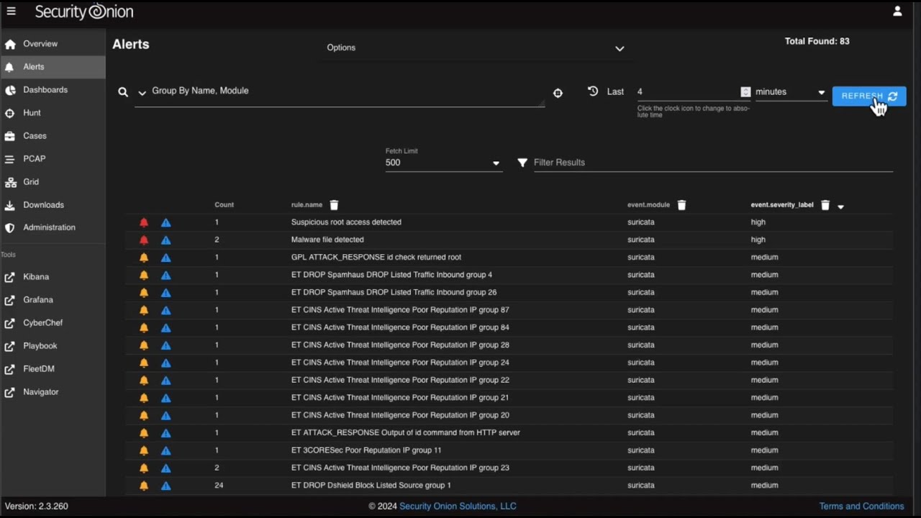Screen dimensions: 921x518
Task: Open Grid in the sidebar
Action: click(53, 182)
